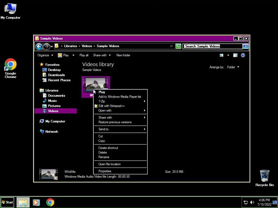This screenshot has height=208, width=278.
Task: Open the Organize menu
Action: 45,55
